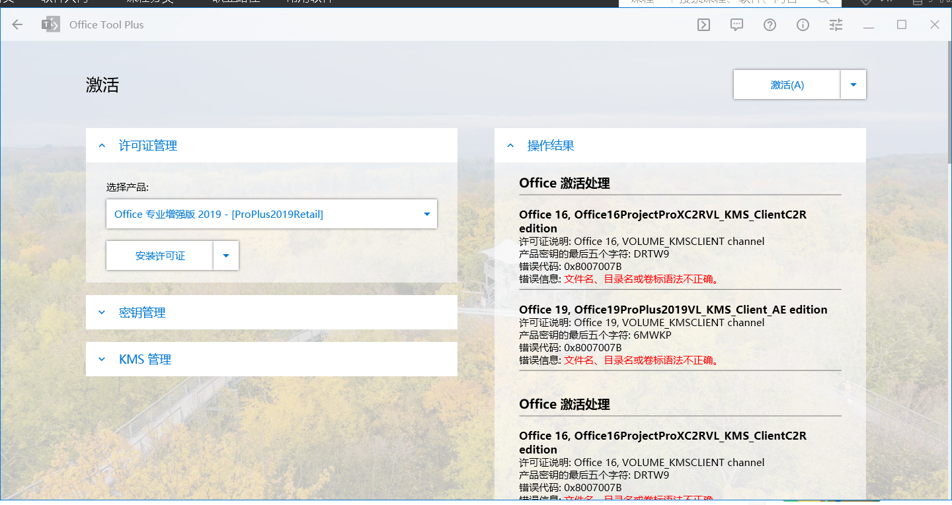
Task: Click the Office19ProPlus2019VL_KMS_Client_AE edition entry
Action: [x=673, y=310]
